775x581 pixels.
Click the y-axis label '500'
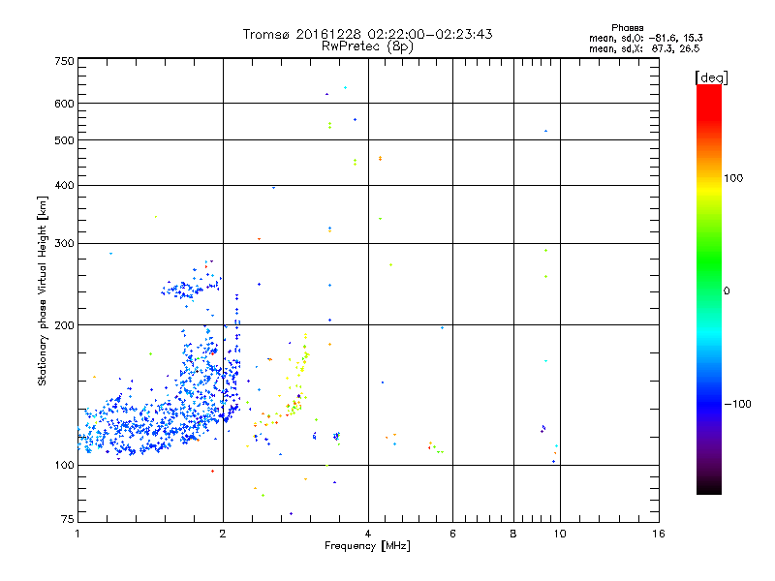point(64,140)
